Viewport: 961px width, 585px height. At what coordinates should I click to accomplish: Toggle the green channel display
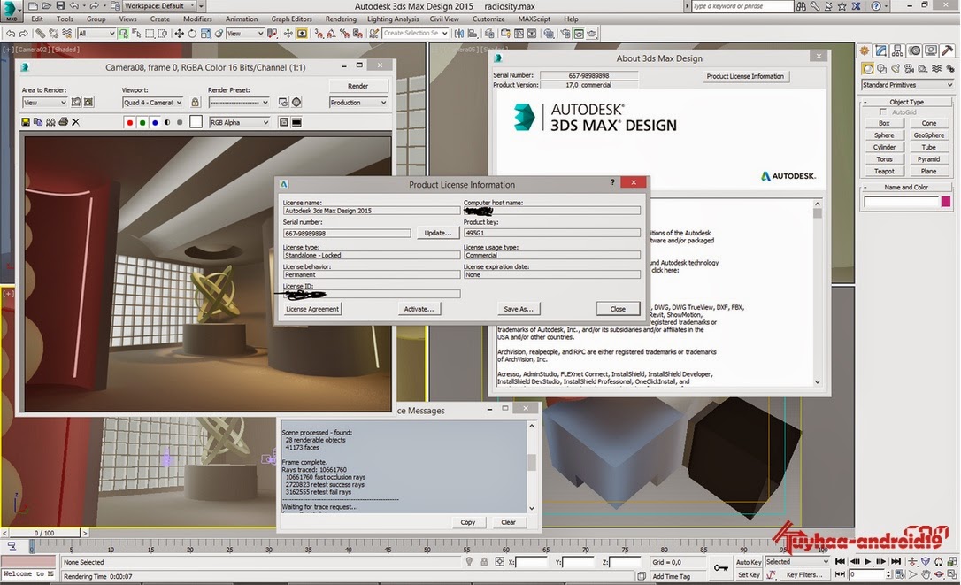tap(142, 123)
